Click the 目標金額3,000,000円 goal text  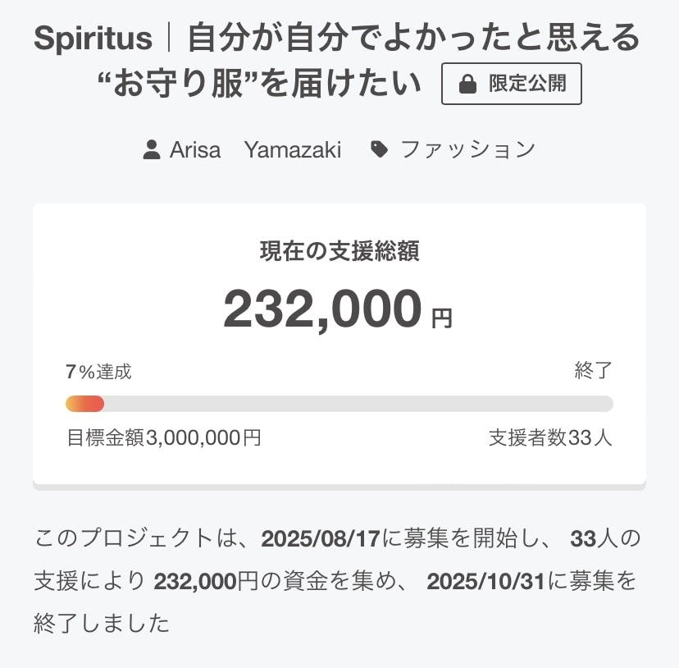click(164, 438)
